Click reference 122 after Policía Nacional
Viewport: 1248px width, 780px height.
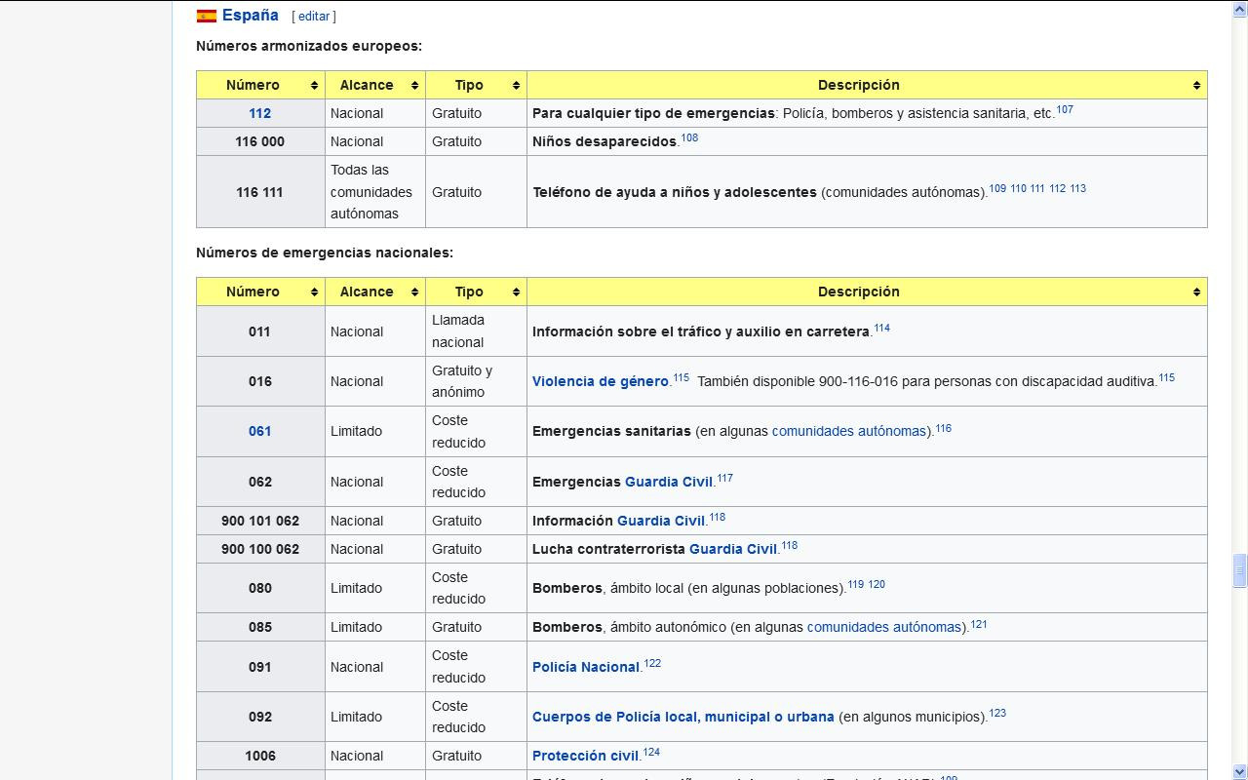tap(652, 663)
